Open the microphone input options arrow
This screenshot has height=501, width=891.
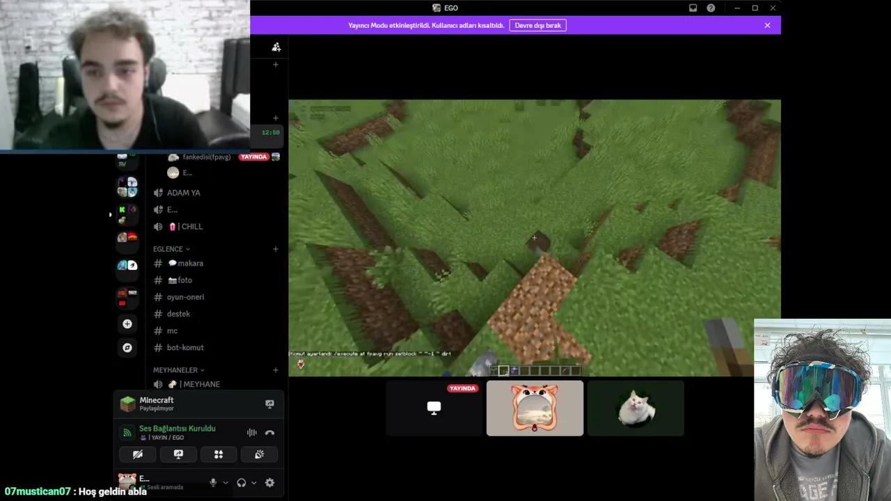click(x=225, y=483)
